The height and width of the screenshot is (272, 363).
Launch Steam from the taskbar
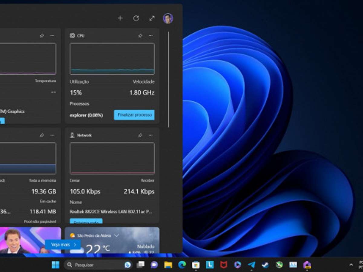coord(265,265)
